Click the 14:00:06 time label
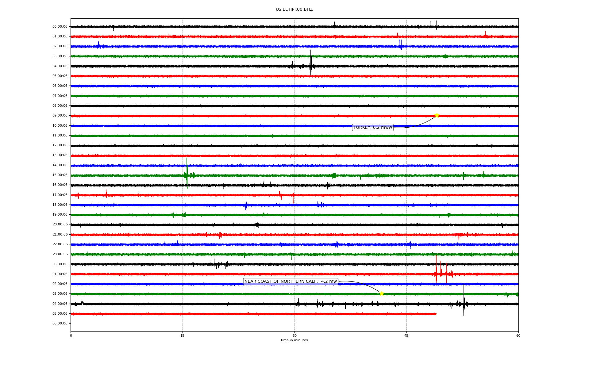Screen dimensions: 589x368 60,165
